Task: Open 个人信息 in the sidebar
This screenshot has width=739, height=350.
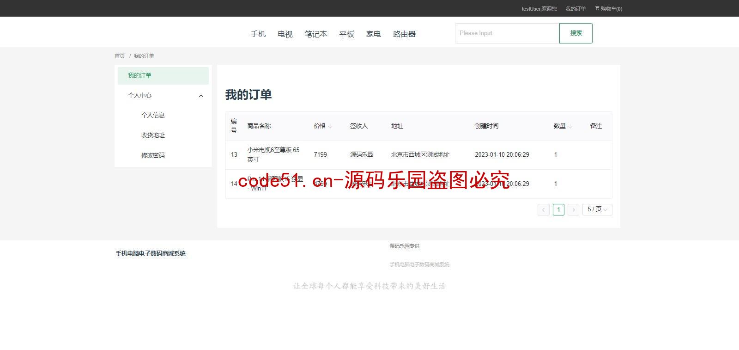Action: 153,115
